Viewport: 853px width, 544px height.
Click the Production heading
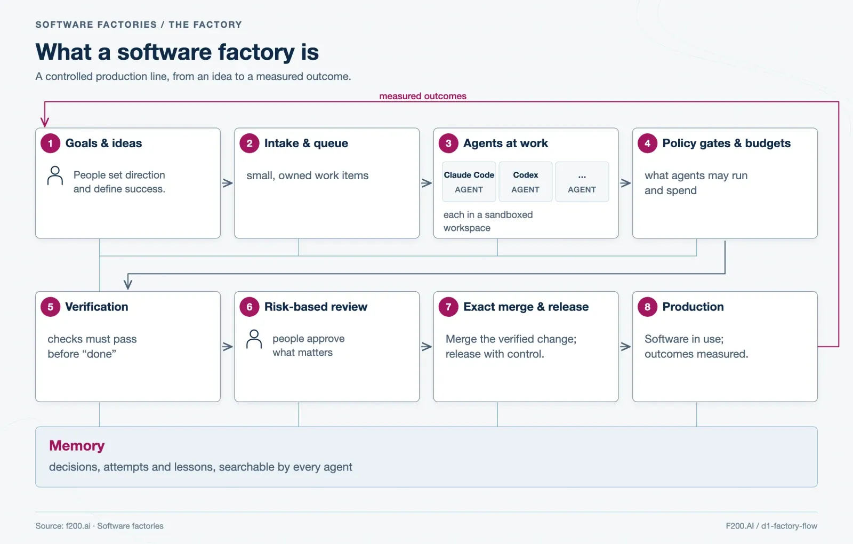click(693, 307)
